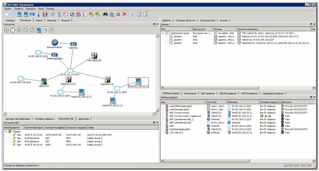
Task: Open the Центры Сертификации tab
Action: (17, 119)
